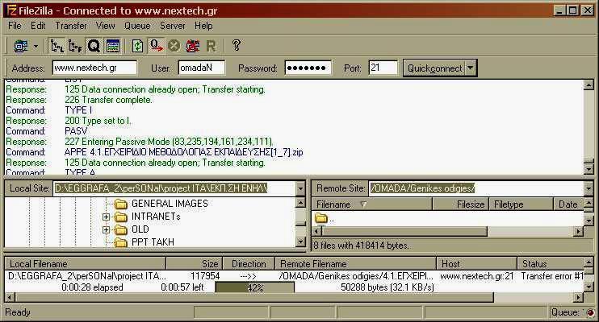Viewport: 599px width, 322px height.
Task: Click the PPT TAKH folder icon
Action: pyautogui.click(x=121, y=242)
